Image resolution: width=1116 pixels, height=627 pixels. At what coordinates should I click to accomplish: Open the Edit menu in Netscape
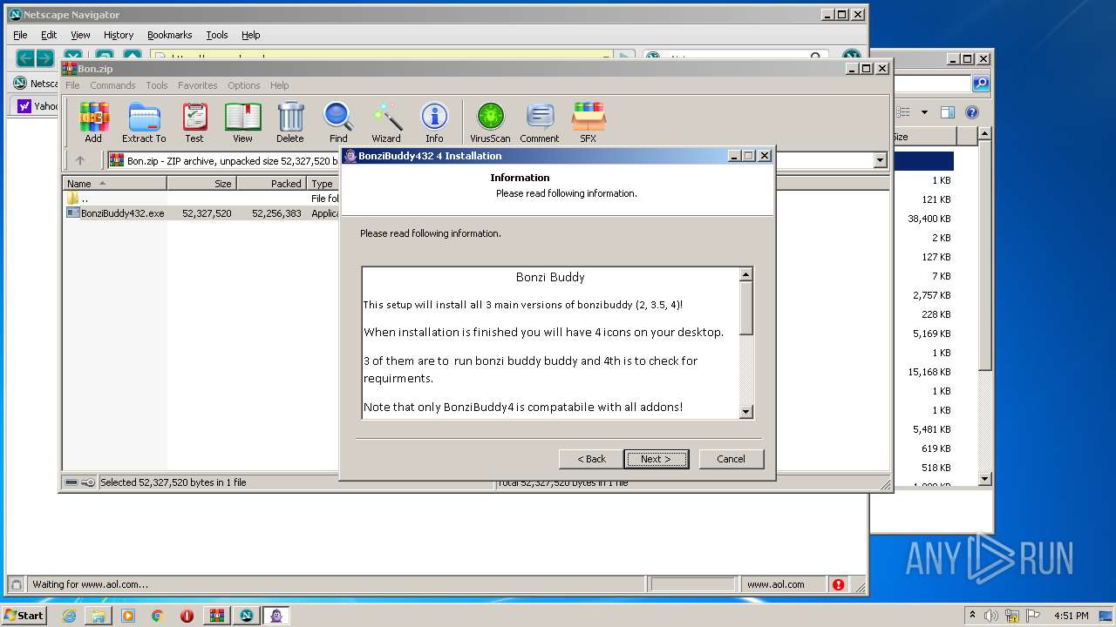tap(49, 35)
